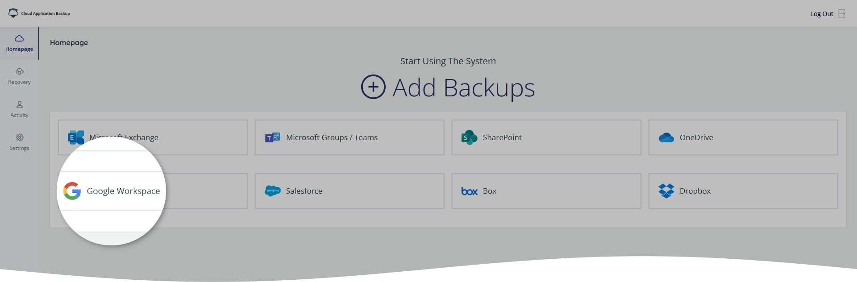Image resolution: width=857 pixels, height=282 pixels.
Task: Click the Recovery cloud-restore icon
Action: 20,71
